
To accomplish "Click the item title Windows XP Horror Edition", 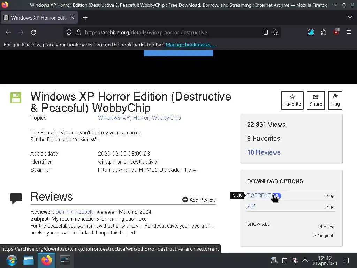I will (131, 102).
